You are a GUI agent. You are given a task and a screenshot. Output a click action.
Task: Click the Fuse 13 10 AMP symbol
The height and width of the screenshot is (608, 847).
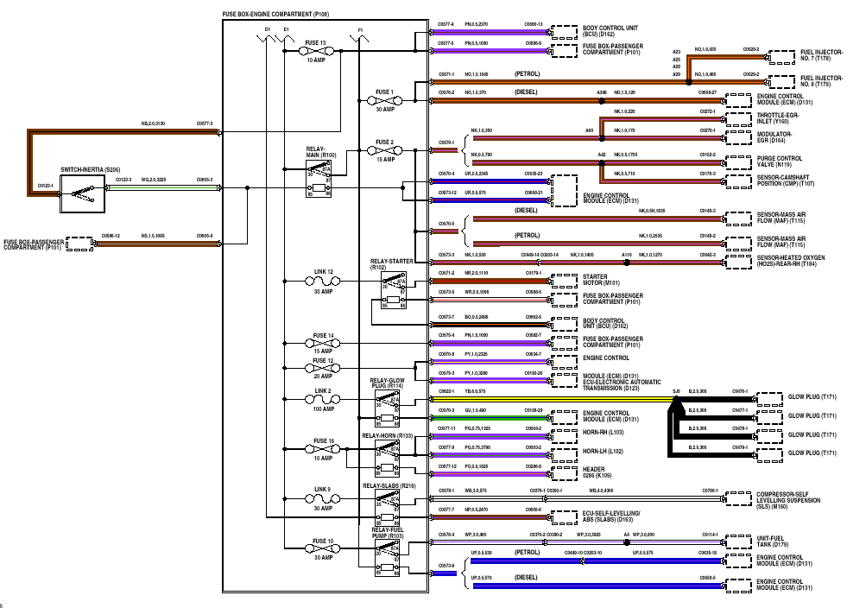coord(316,51)
